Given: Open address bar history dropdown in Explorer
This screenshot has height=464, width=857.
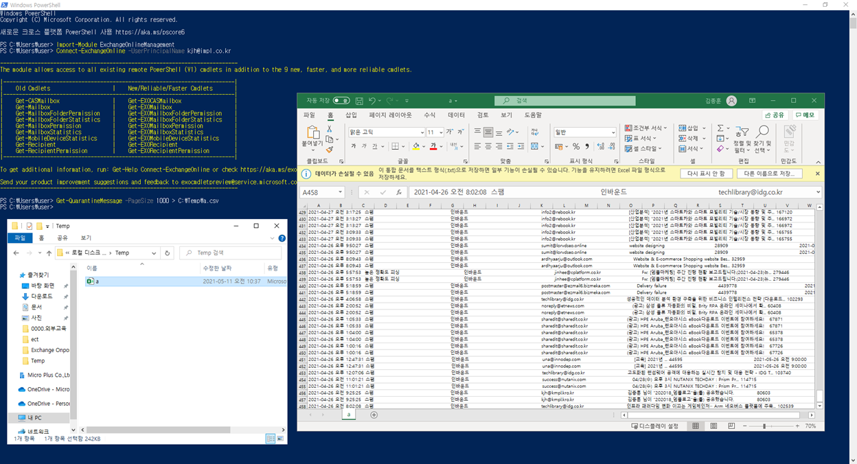Looking at the screenshot, I should [x=154, y=253].
